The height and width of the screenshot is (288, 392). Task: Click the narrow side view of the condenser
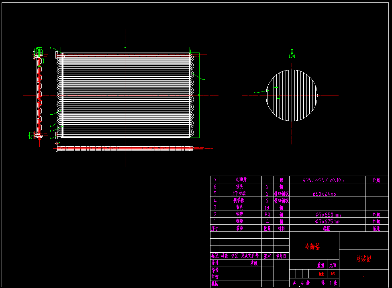click(39, 95)
